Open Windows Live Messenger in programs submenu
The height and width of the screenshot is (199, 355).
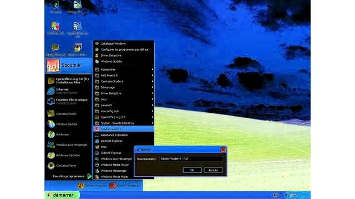click(114, 159)
